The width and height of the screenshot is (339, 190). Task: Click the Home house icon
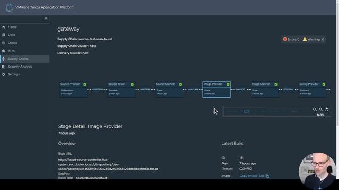tap(4, 27)
